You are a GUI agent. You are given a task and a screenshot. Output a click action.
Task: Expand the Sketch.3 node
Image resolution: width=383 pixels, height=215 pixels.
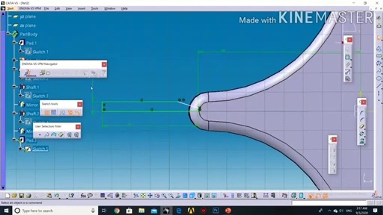[21, 96]
